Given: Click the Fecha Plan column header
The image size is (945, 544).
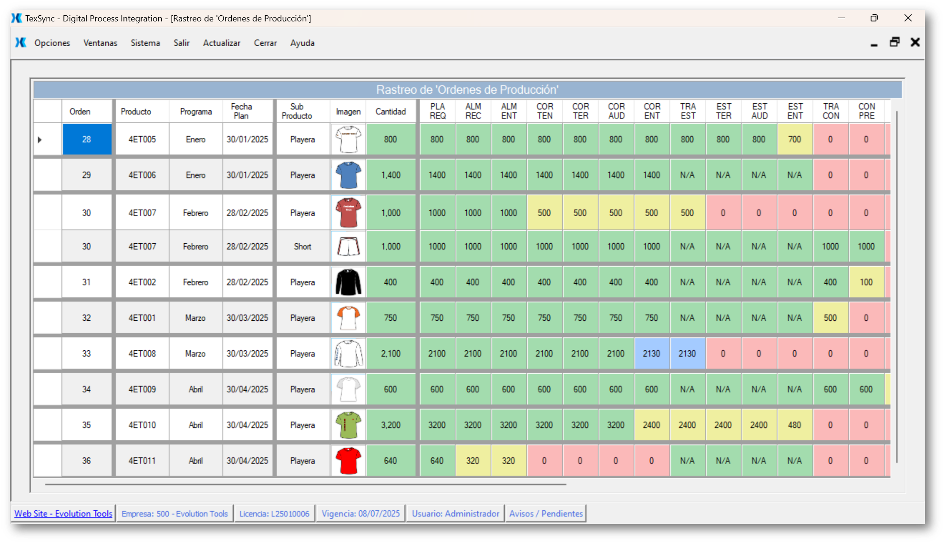Looking at the screenshot, I should (242, 111).
